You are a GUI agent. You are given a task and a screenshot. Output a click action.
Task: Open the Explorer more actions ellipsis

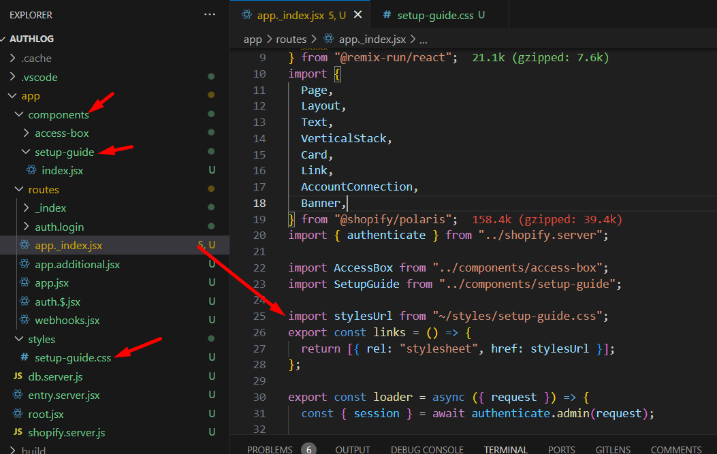[210, 14]
